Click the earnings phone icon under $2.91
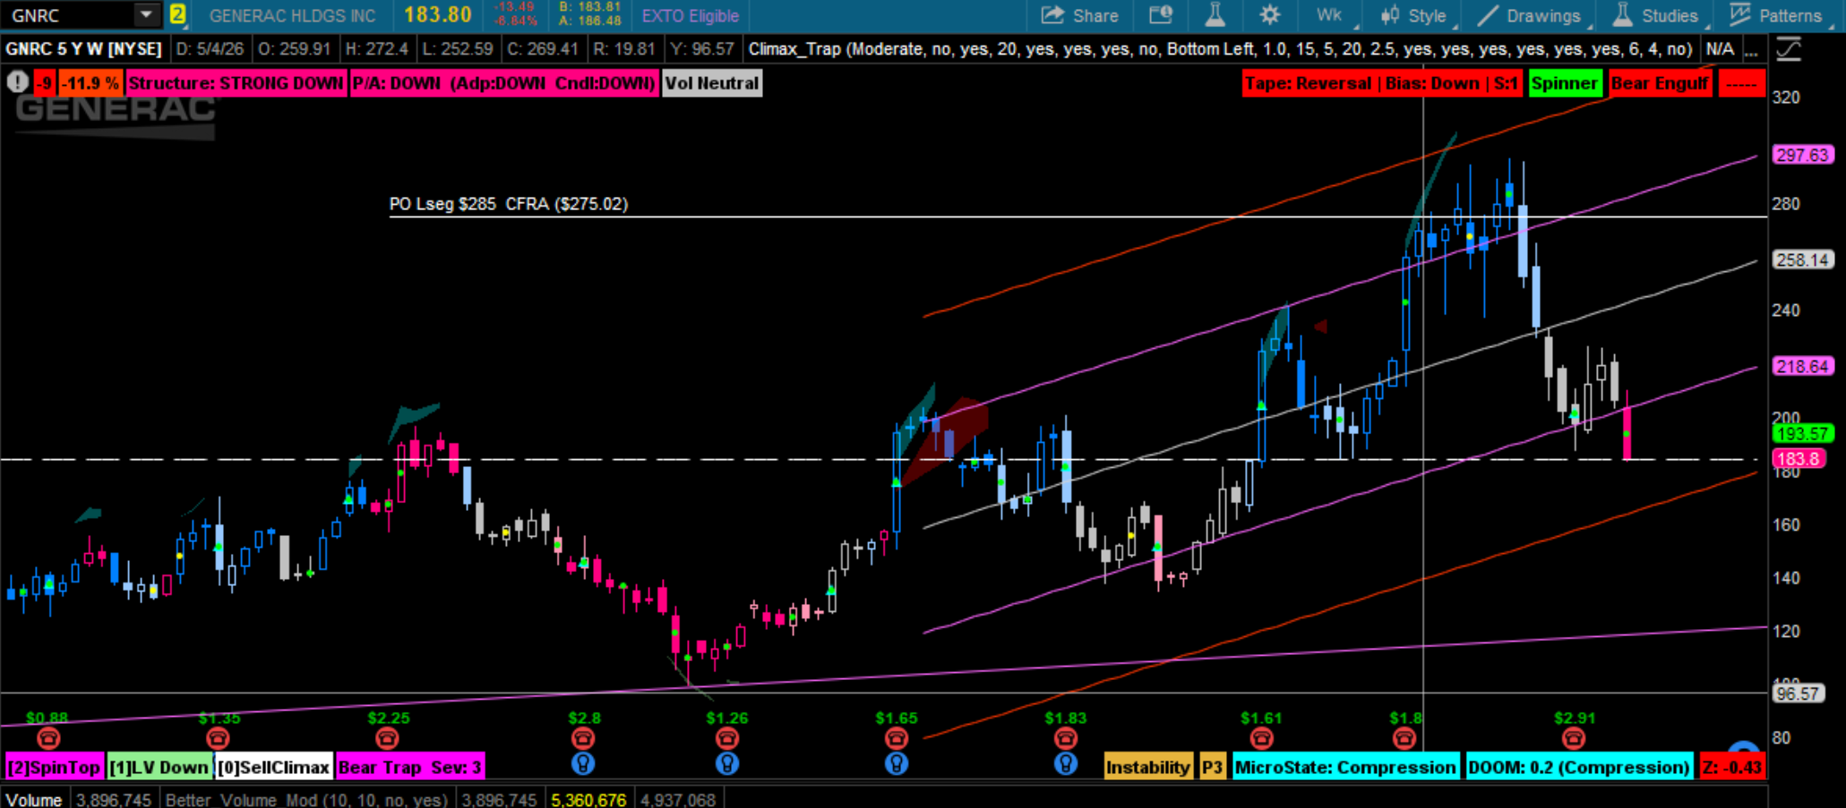The width and height of the screenshot is (1846, 808). coord(1574,738)
